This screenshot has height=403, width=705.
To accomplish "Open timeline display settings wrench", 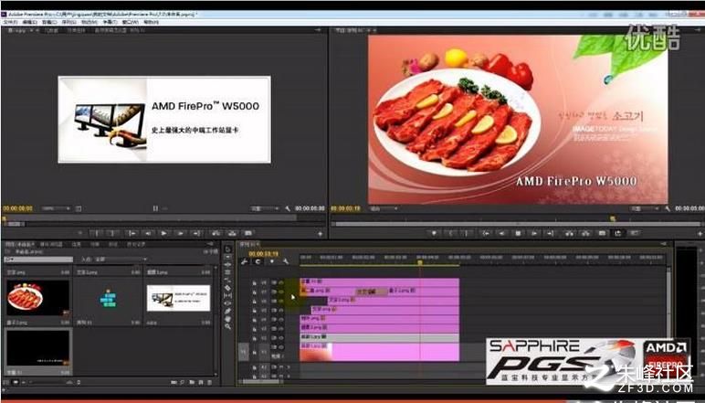I will (x=286, y=261).
